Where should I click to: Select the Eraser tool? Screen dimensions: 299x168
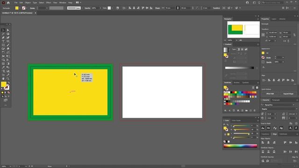pyautogui.click(x=8, y=49)
